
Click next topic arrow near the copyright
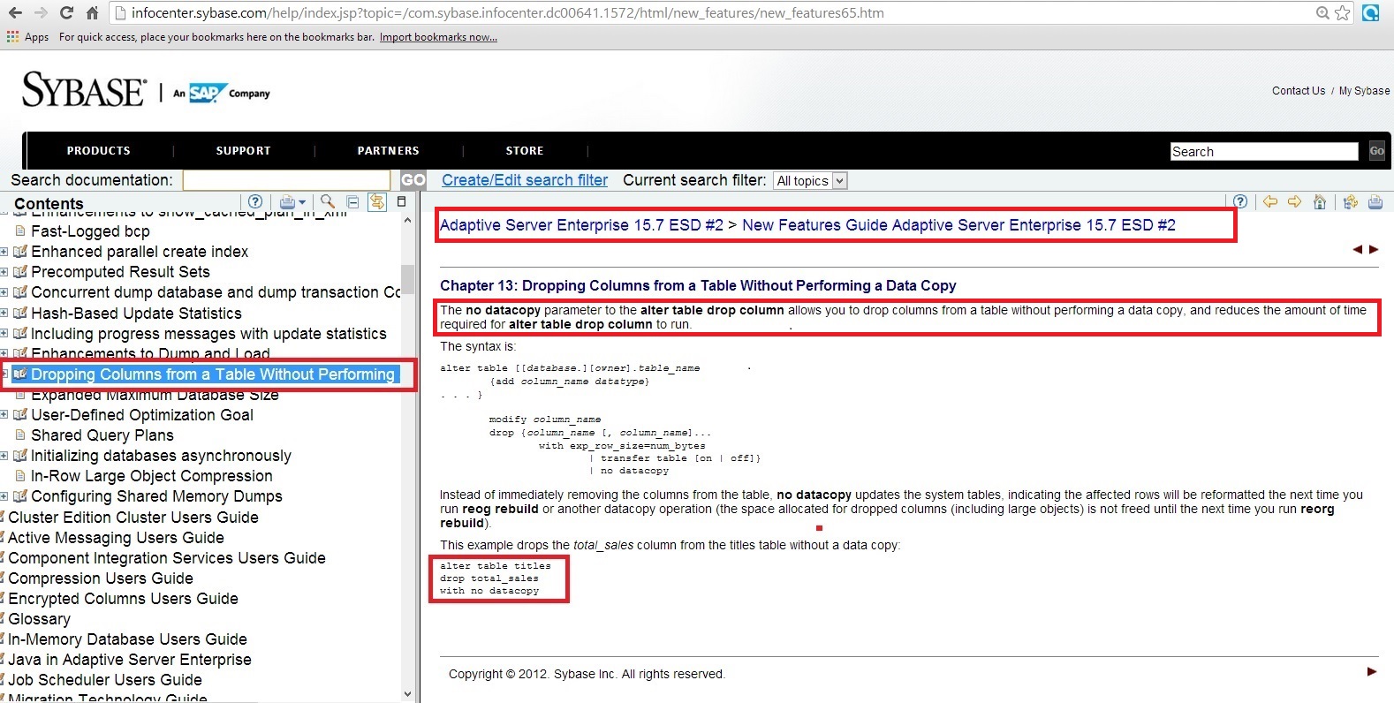click(x=1372, y=671)
